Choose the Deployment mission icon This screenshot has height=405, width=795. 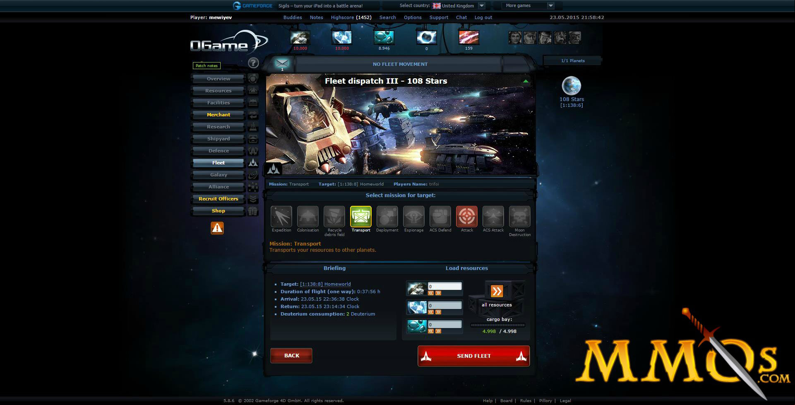pyautogui.click(x=387, y=216)
